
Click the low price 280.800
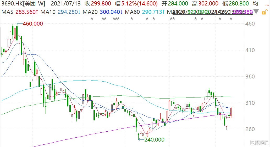coord(239,3)
